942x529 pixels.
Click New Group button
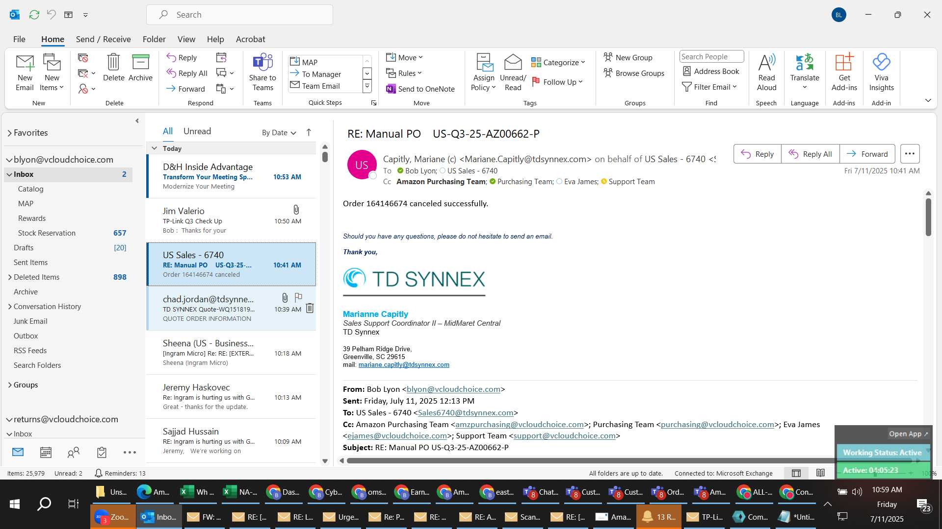(628, 57)
